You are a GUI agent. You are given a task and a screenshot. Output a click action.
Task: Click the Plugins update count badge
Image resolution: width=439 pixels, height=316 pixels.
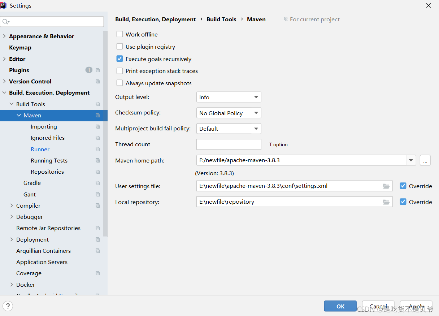pos(89,70)
